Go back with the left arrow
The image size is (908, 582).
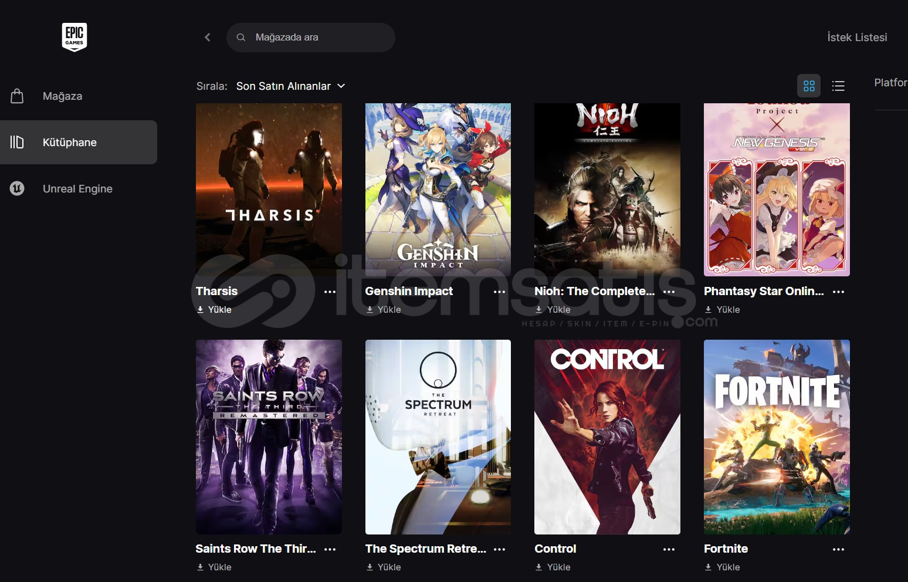207,37
